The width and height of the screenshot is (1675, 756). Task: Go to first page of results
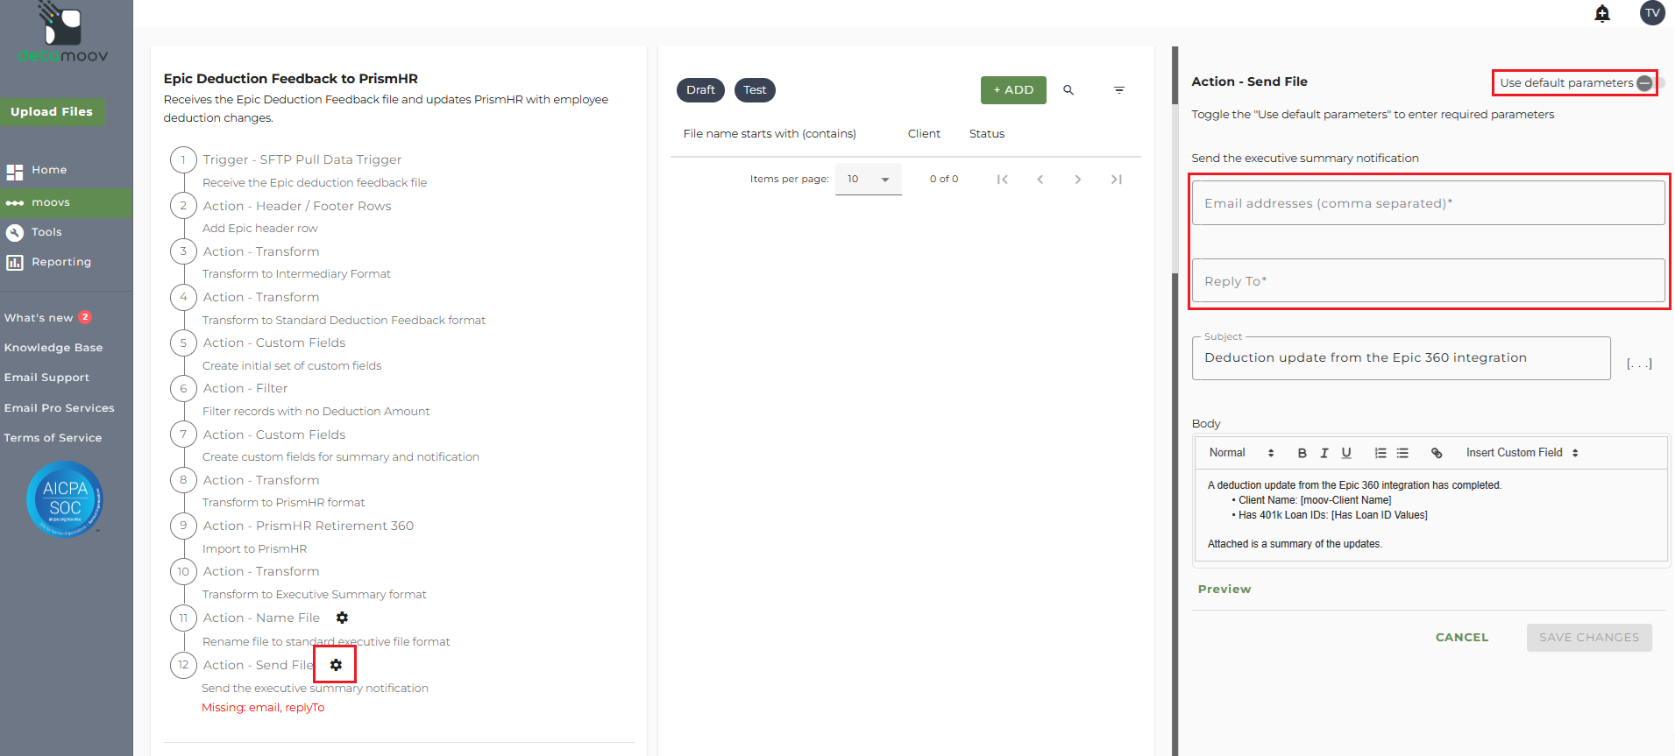[1002, 180]
